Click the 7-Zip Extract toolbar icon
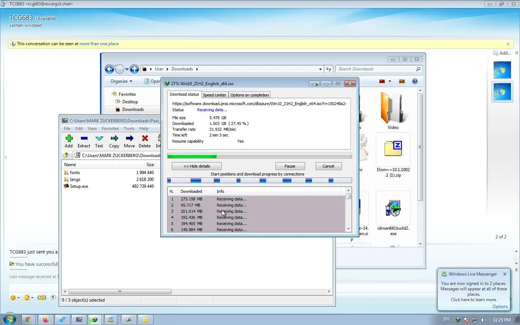 point(84,138)
